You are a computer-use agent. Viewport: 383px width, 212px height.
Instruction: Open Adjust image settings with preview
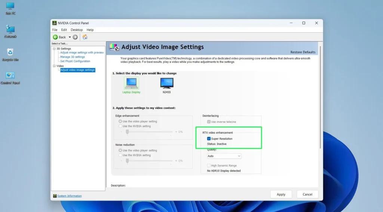click(82, 53)
